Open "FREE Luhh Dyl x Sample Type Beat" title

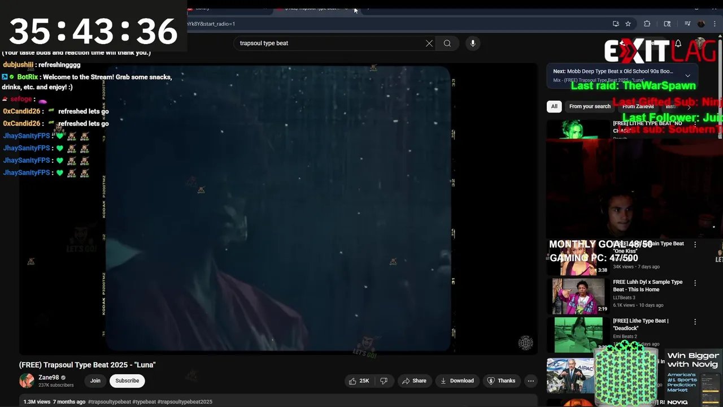pos(648,285)
